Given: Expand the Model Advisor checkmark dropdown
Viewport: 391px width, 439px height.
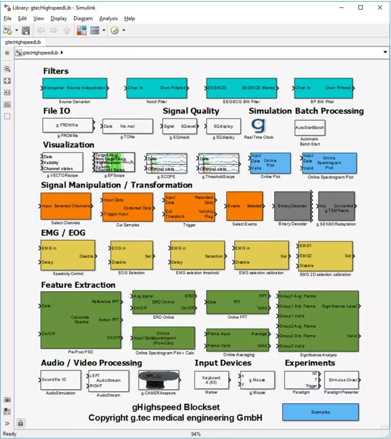Looking at the screenshot, I should click(x=124, y=30).
